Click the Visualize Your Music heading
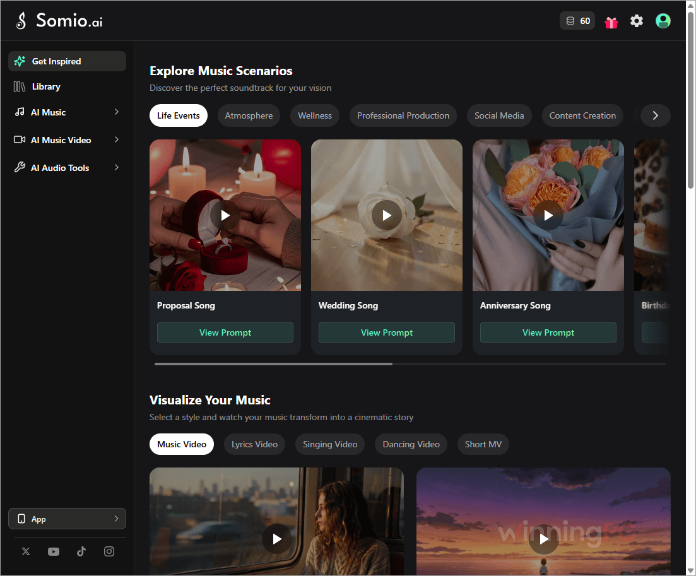This screenshot has height=576, width=696. point(210,400)
